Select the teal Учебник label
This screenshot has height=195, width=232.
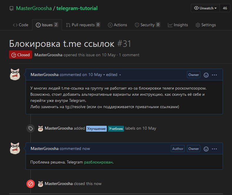coord(116,129)
